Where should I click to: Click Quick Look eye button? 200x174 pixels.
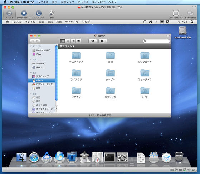click(93, 41)
